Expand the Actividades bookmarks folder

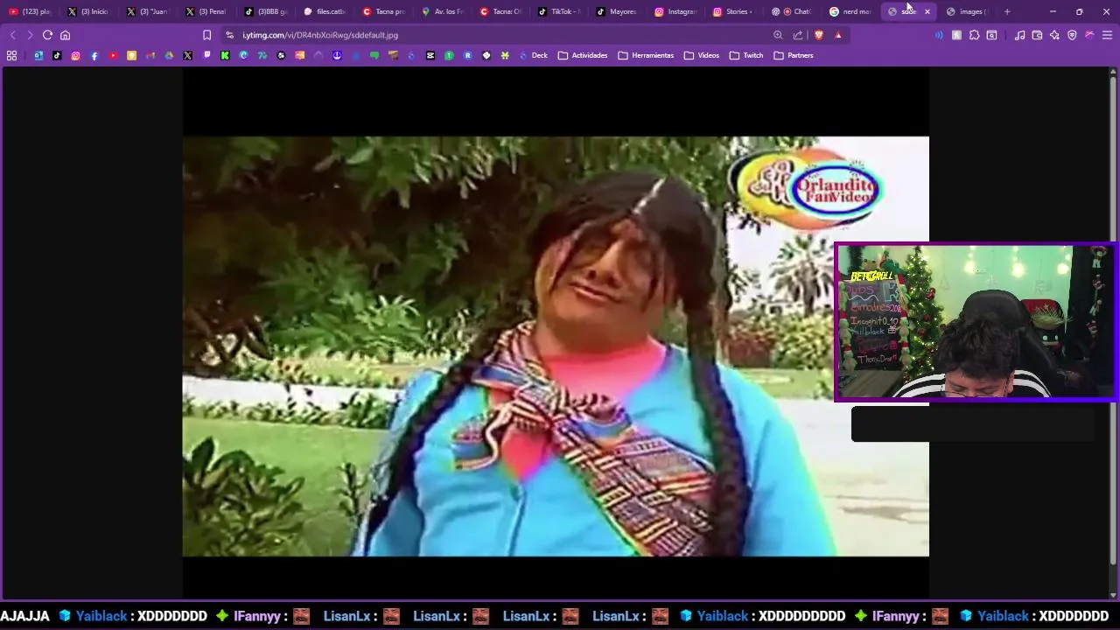(x=583, y=55)
